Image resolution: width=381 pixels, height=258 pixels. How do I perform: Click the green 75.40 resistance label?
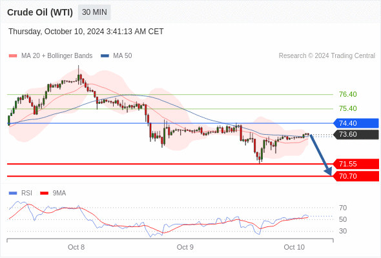click(x=348, y=108)
